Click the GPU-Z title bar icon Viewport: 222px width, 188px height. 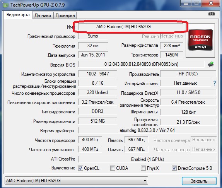pos(6,5)
